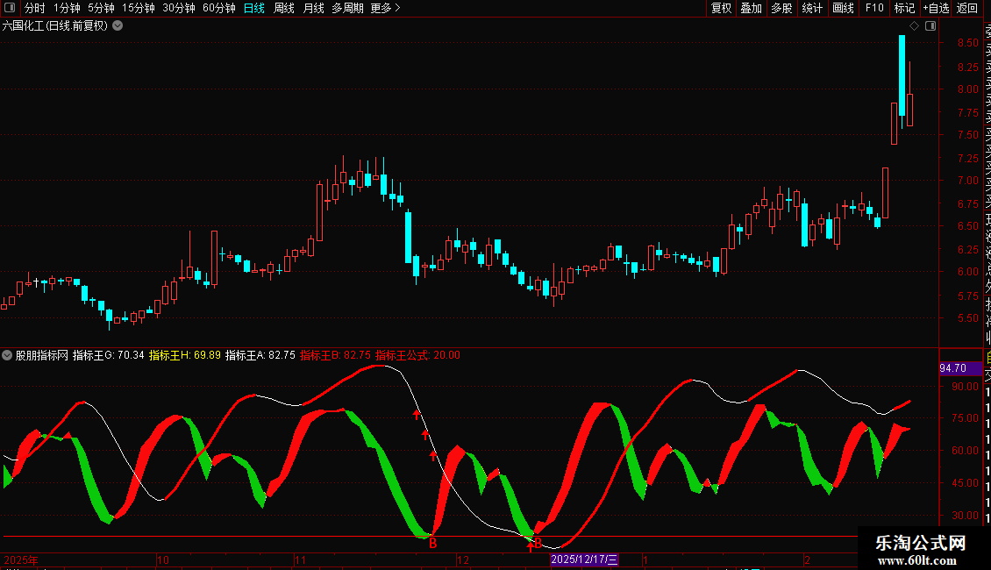This screenshot has width=991, height=570.
Task: Click the 30.00 indicator axis label
Action: 965,516
